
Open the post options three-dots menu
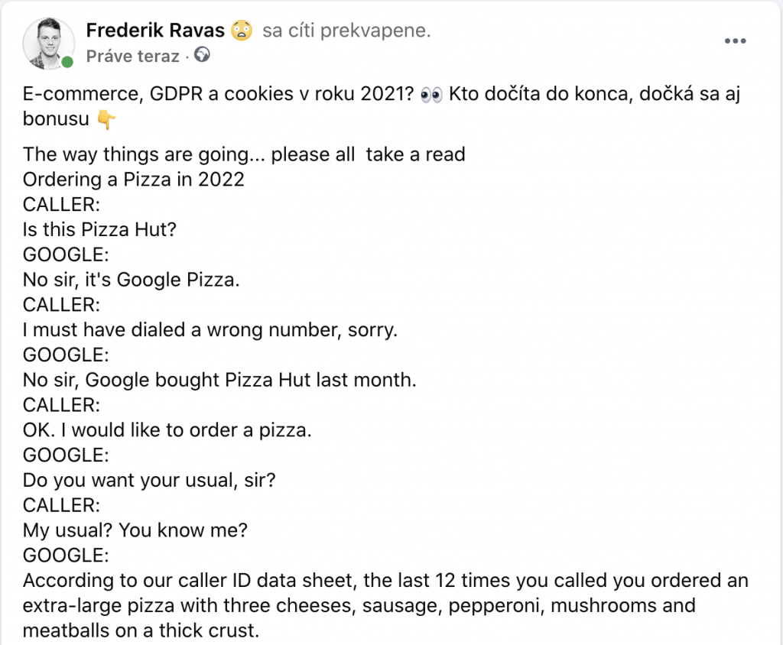click(x=736, y=41)
